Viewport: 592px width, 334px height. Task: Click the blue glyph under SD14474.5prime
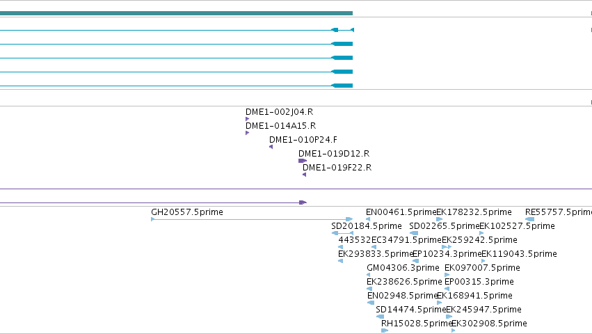381,317
